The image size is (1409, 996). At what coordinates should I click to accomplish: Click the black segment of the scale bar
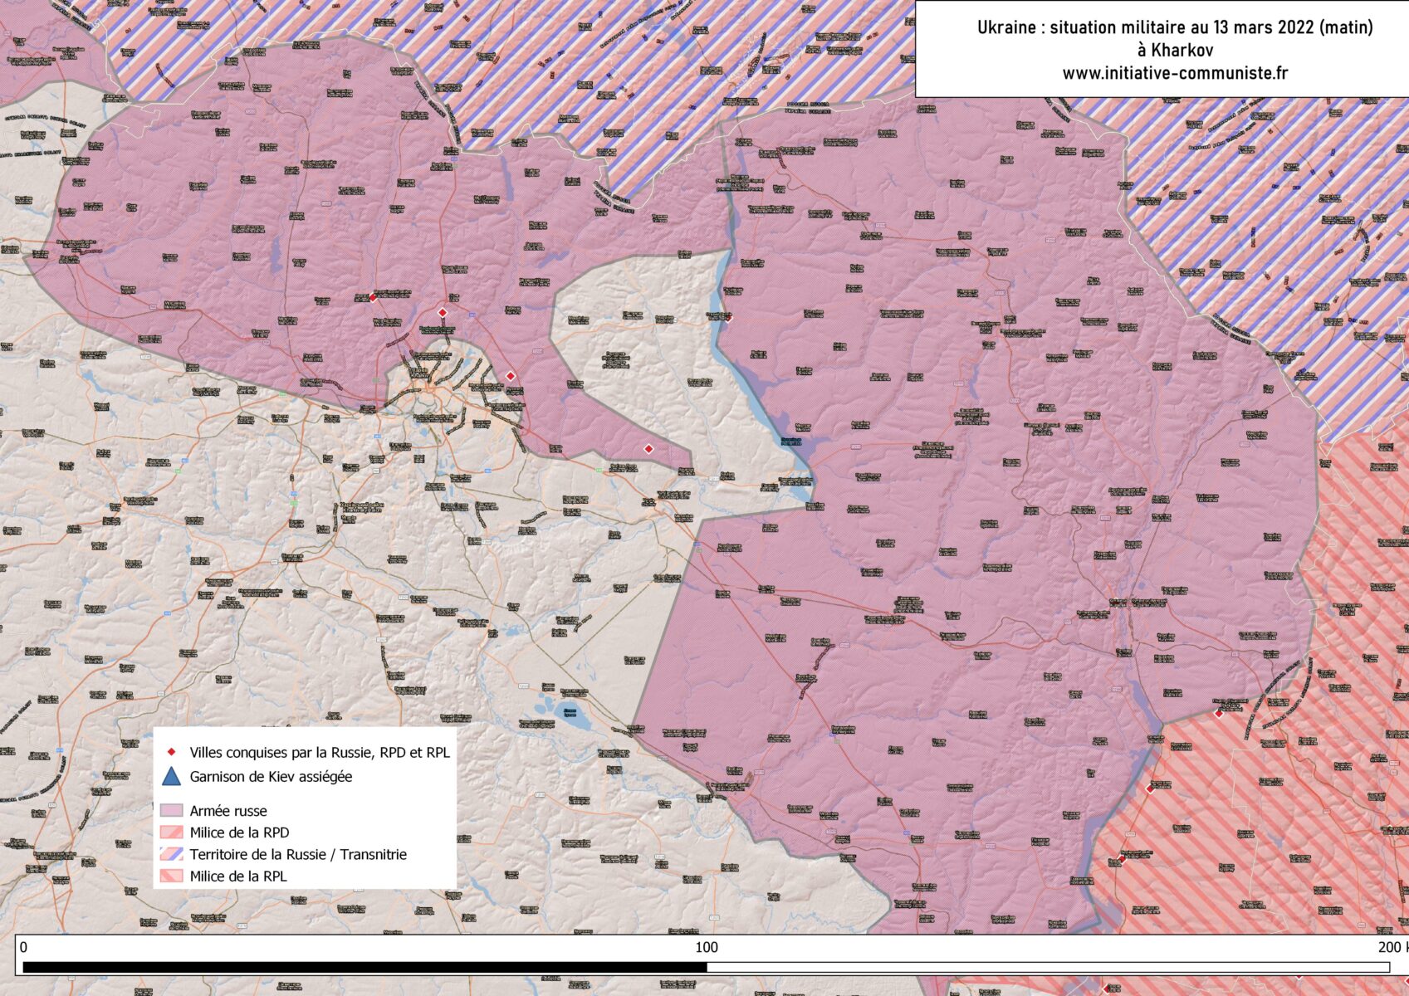click(x=364, y=967)
